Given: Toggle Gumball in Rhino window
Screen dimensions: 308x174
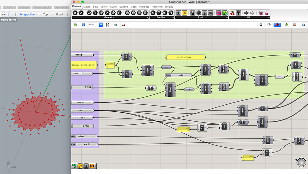Looking at the screenshot, I should 62,7.
